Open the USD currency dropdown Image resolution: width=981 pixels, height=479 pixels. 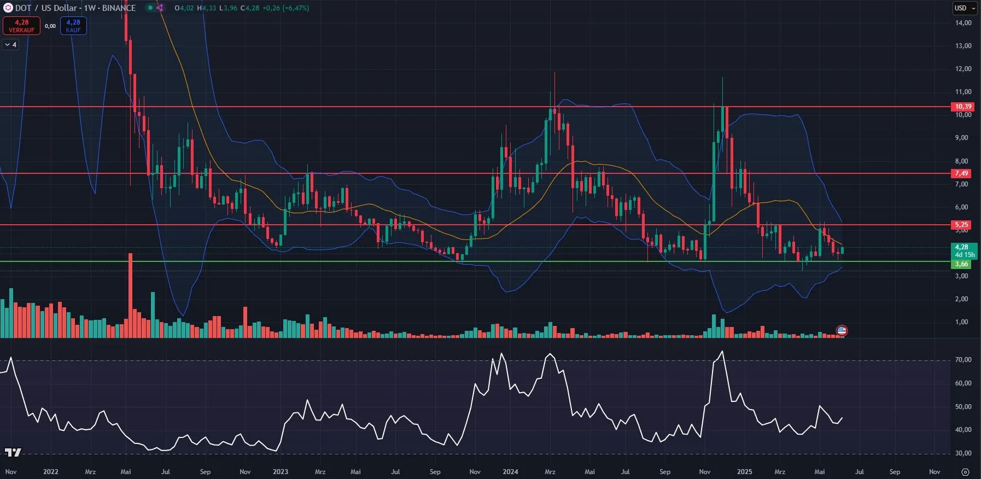pos(965,8)
